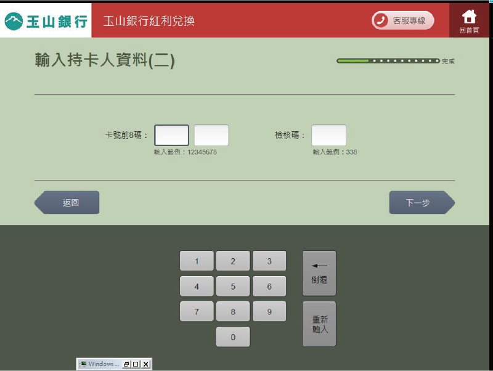Image resolution: width=493 pixels, height=371 pixels.
Task: Click the 卡號前8碼 label
Action: (x=126, y=135)
